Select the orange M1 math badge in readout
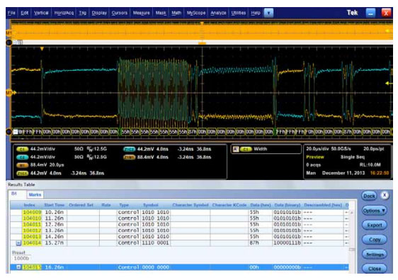398x280 pixels. click(22, 165)
